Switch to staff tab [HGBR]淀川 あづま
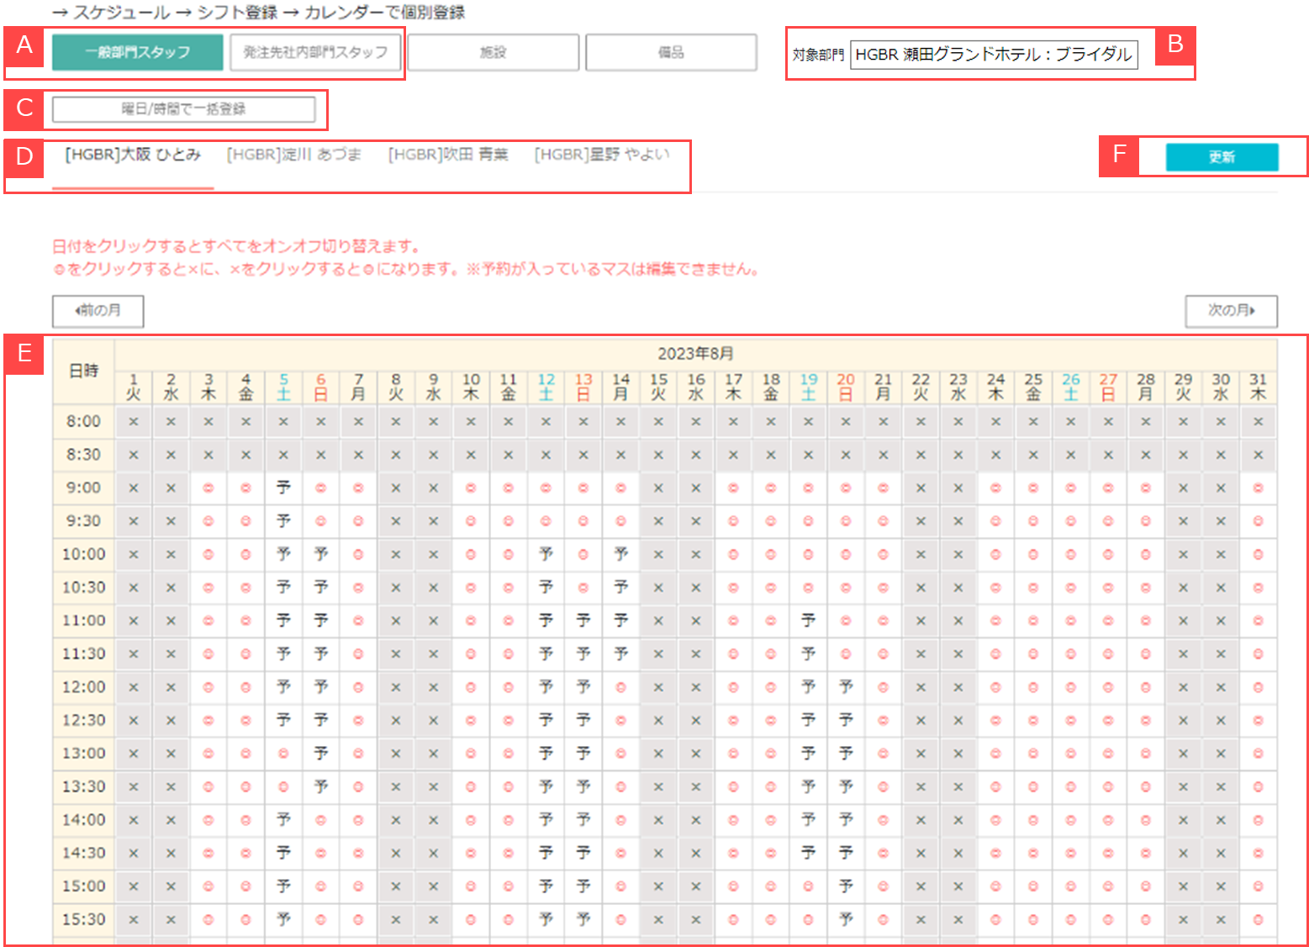 click(x=294, y=155)
